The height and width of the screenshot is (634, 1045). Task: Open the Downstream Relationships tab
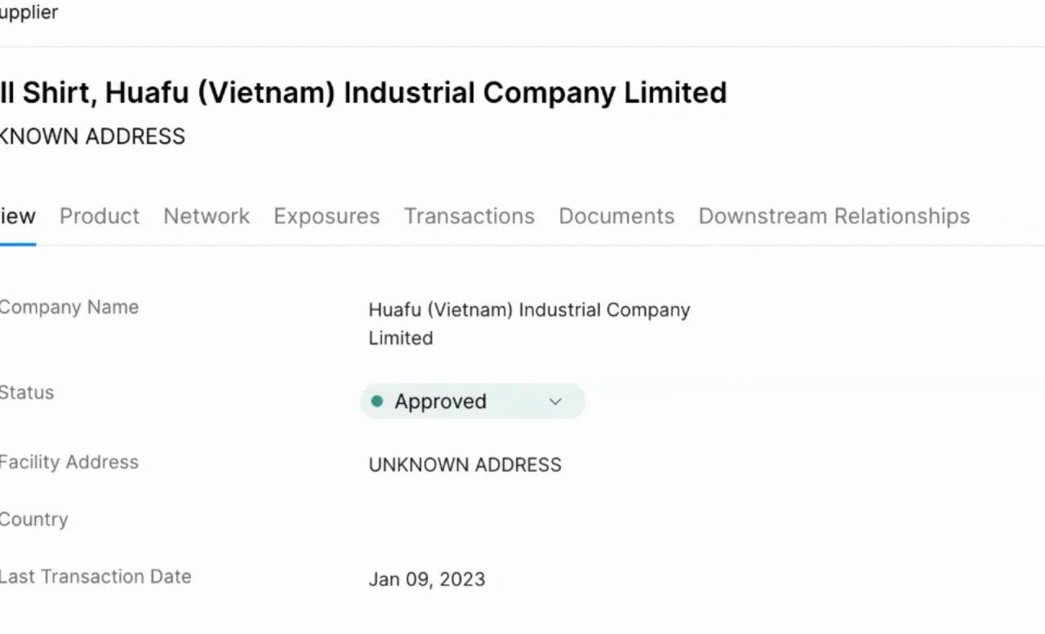tap(834, 216)
